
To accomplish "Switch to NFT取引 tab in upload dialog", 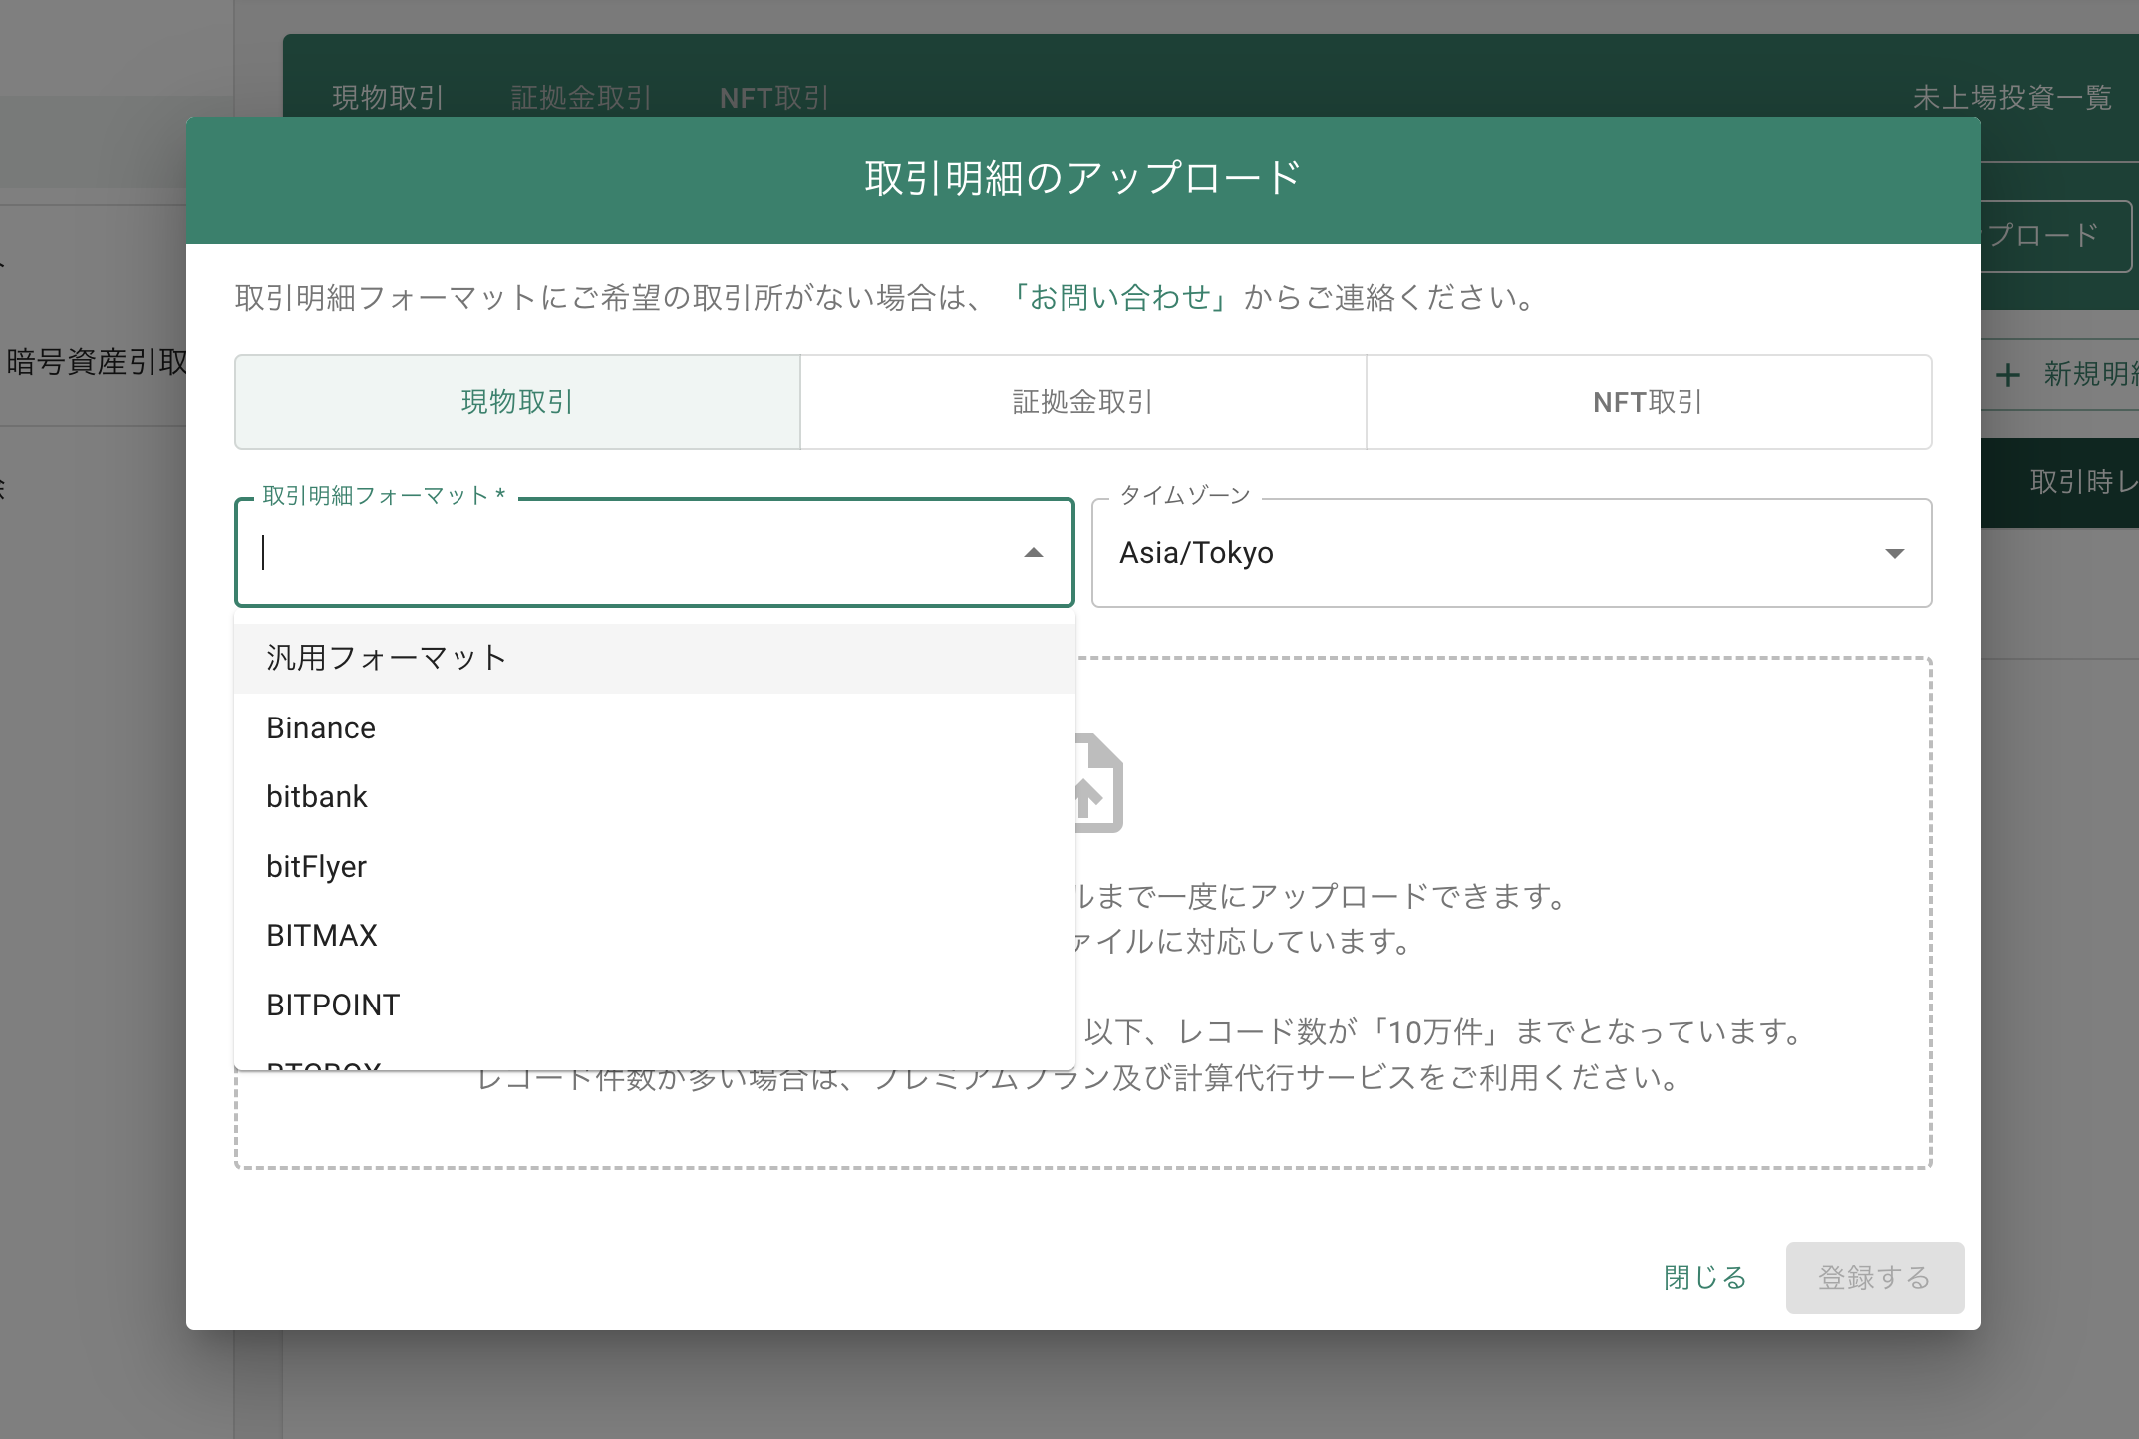I will click(1649, 402).
